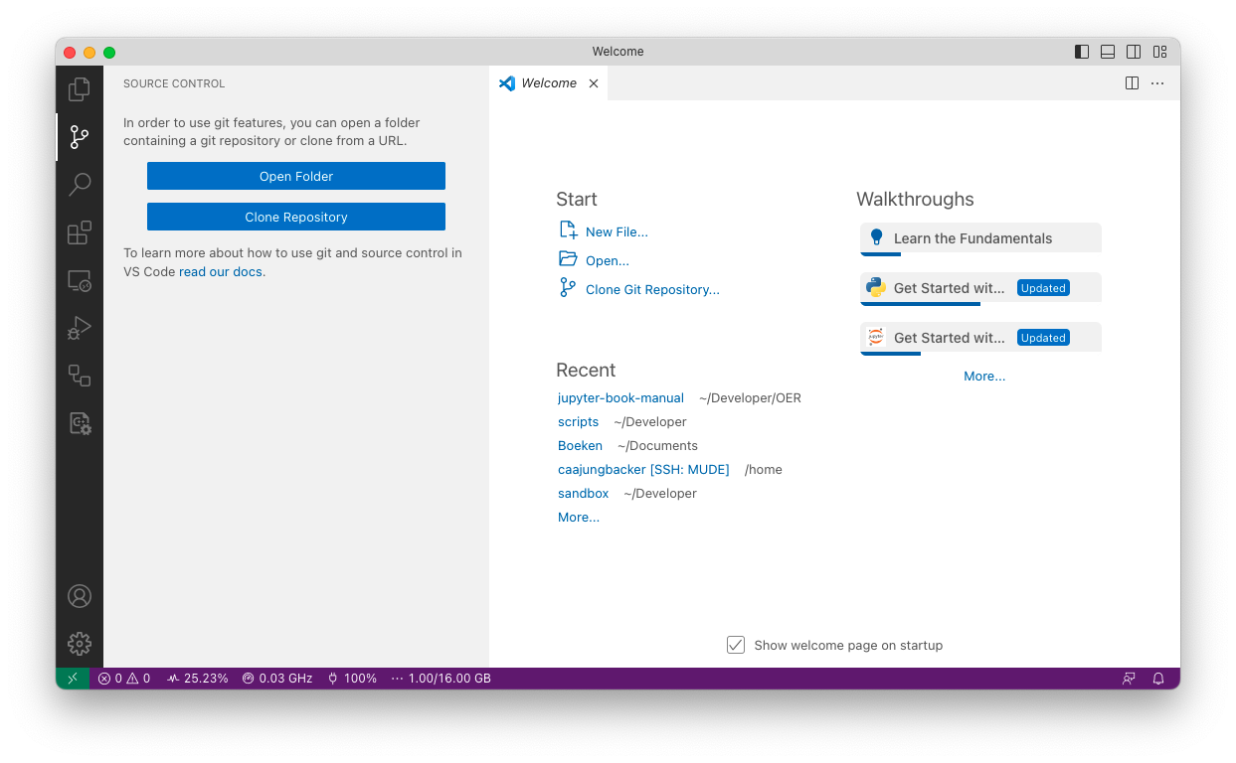Open the Explorer sidebar icon

(79, 88)
